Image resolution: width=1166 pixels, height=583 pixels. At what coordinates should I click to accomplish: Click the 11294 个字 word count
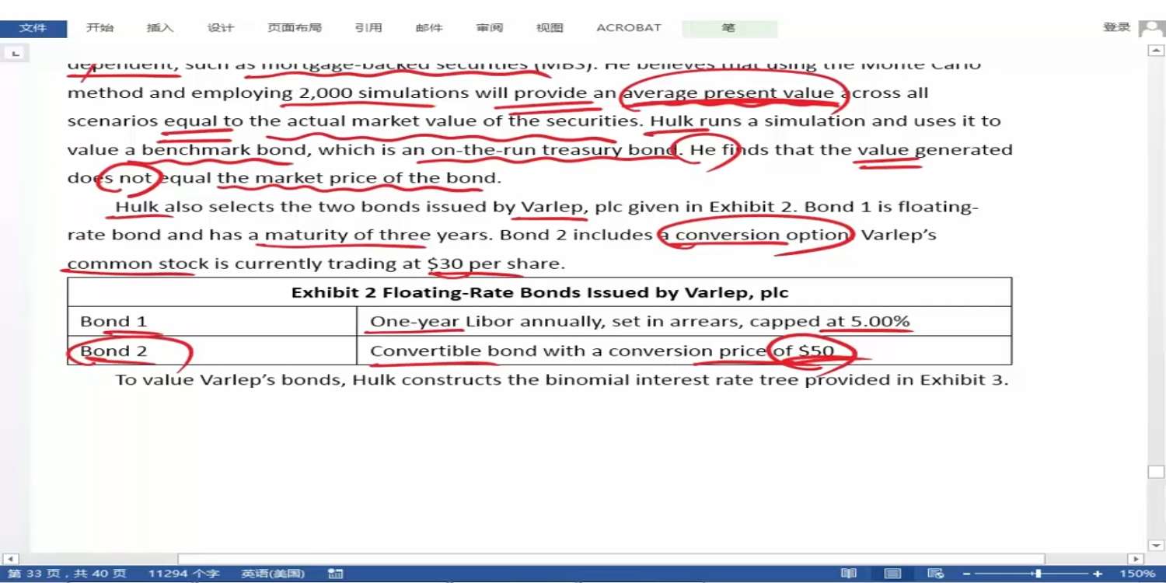pyautogui.click(x=183, y=574)
